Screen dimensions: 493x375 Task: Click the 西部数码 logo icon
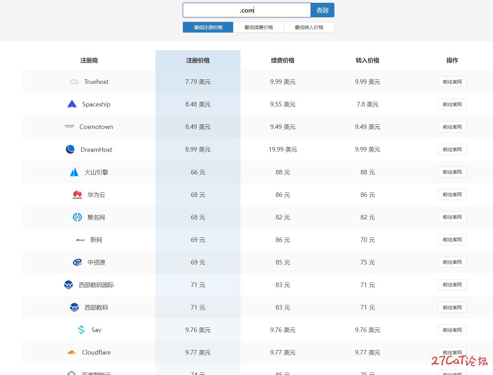click(74, 307)
